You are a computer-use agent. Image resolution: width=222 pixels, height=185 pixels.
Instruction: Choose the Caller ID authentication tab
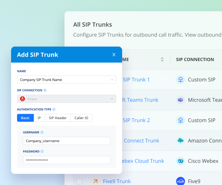pyautogui.click(x=81, y=118)
